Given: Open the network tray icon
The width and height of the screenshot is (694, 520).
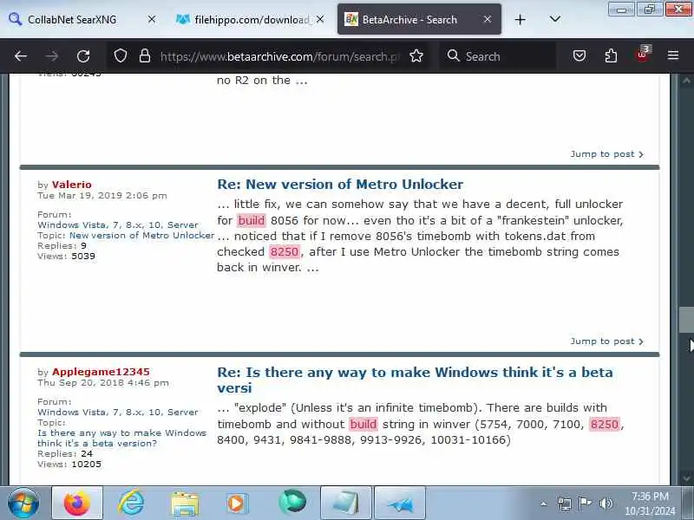Looking at the screenshot, I should point(565,504).
